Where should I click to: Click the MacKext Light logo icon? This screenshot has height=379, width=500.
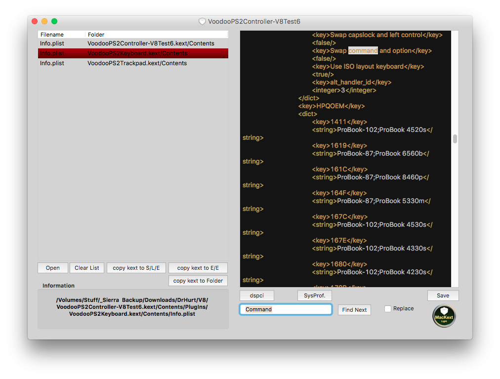pyautogui.click(x=444, y=316)
